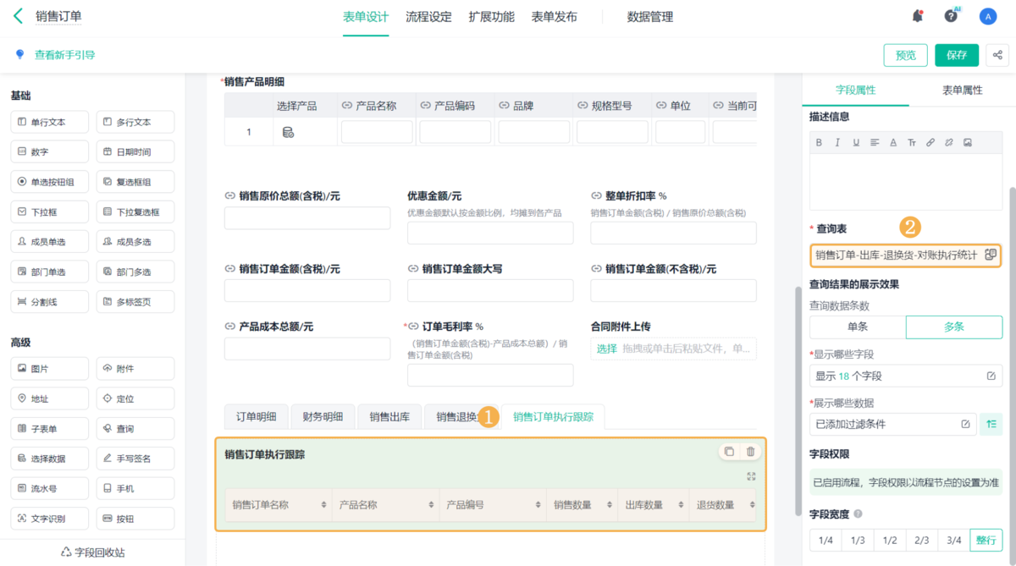
Task: Click the right properties panel scrollbar
Action: [x=1011, y=338]
